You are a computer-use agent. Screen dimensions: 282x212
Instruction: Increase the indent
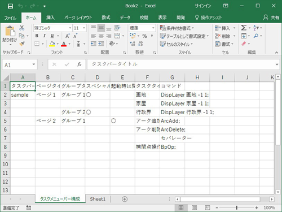pos(101,44)
